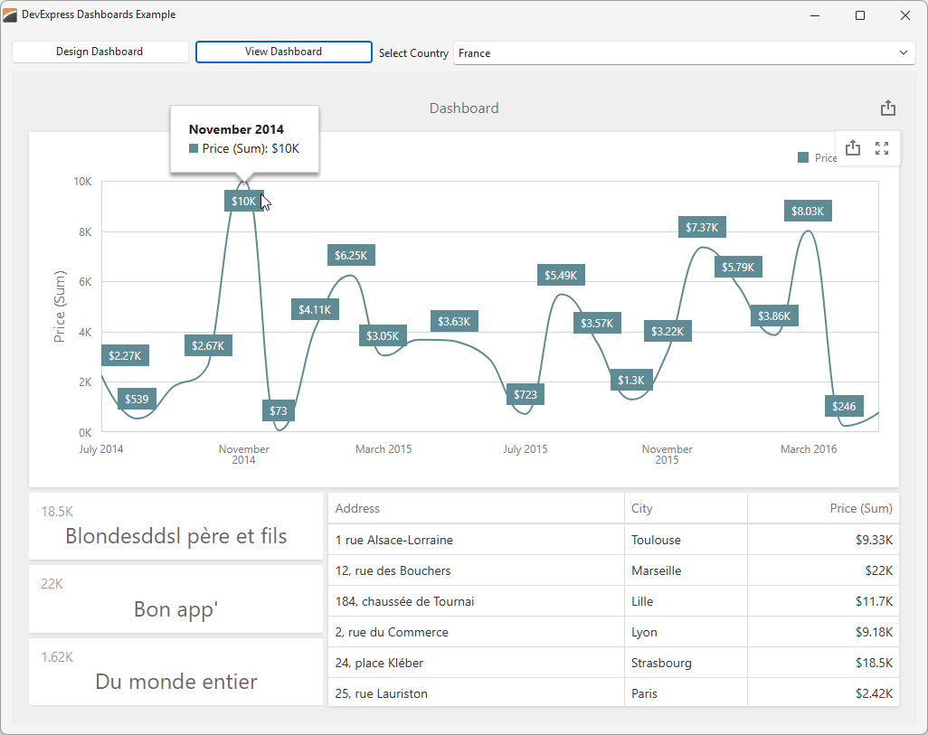Click the City column header

pyautogui.click(x=641, y=508)
